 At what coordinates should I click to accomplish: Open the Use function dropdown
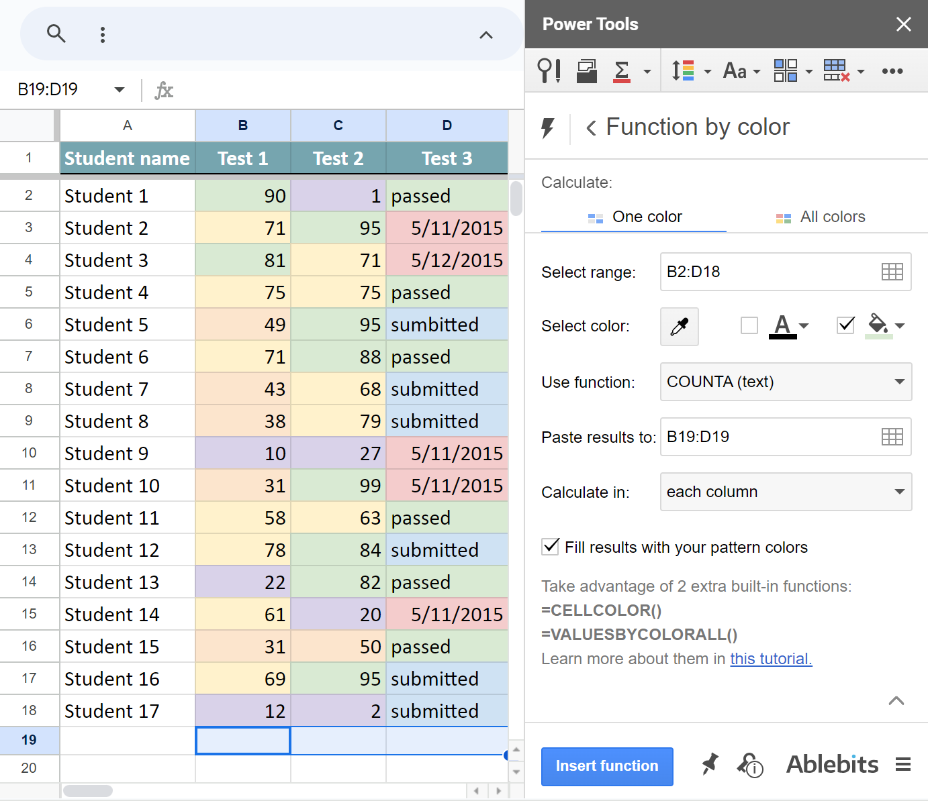[x=786, y=382]
